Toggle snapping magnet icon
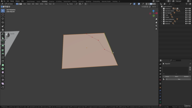This screenshot has width=192, height=108. click(x=80, y=4)
